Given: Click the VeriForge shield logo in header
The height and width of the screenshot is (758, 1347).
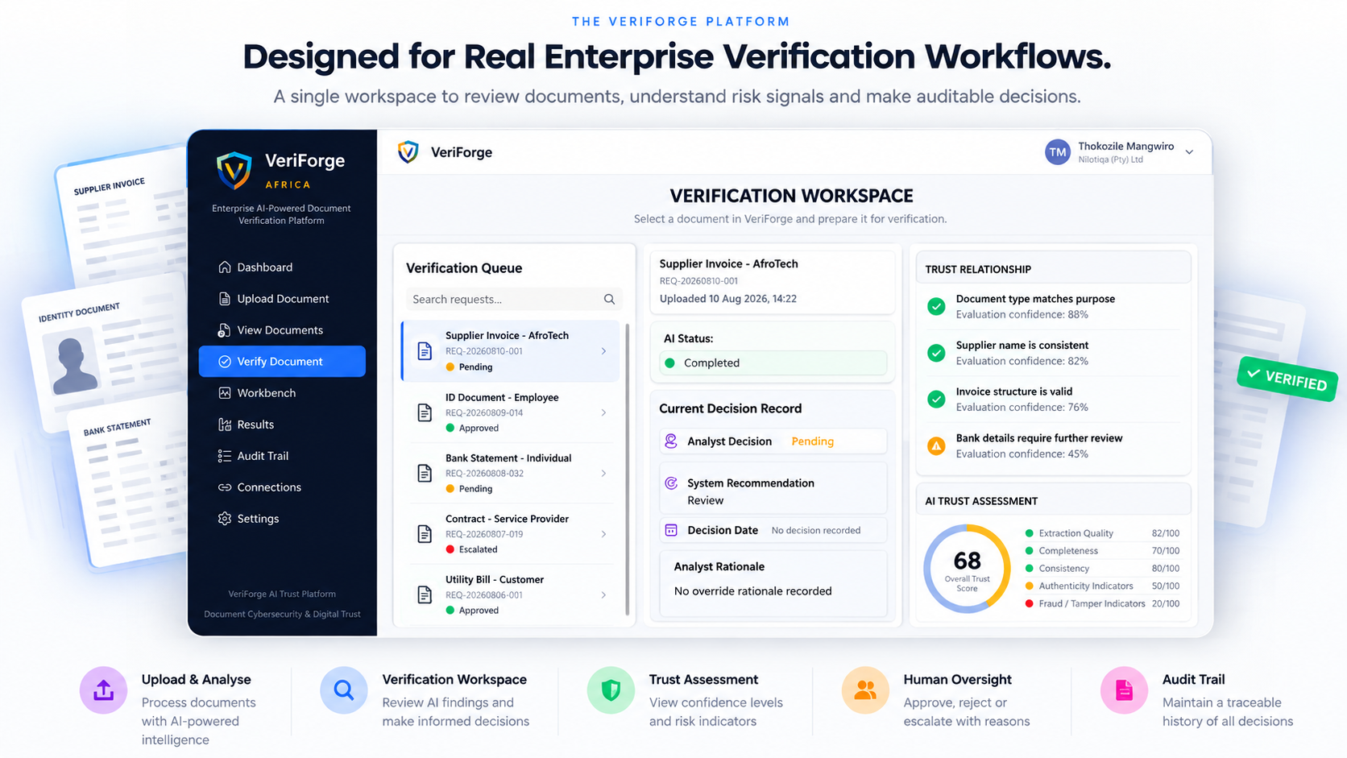Looking at the screenshot, I should 408,152.
